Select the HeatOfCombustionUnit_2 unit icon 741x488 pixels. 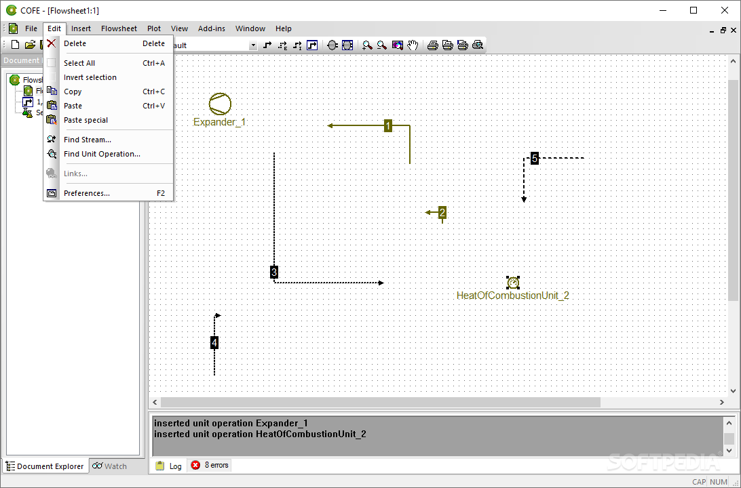513,283
